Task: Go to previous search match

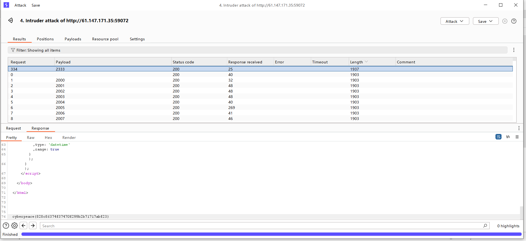Action: point(24,226)
